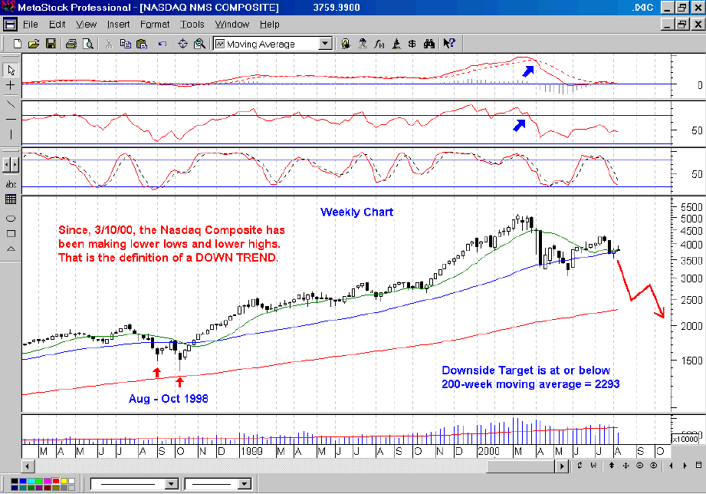Screen dimensions: 706x494
Task: Click the What's This help pointer icon
Action: coord(449,44)
